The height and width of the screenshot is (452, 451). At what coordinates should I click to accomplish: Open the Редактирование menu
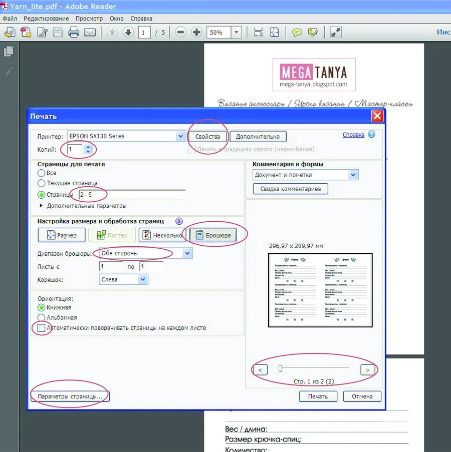pyautogui.click(x=46, y=19)
